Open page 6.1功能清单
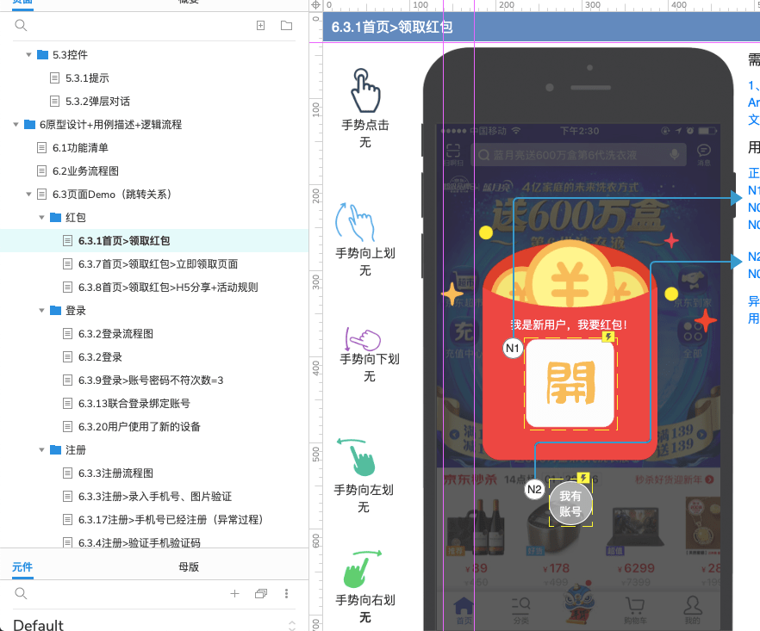This screenshot has height=631, width=760. 80,148
